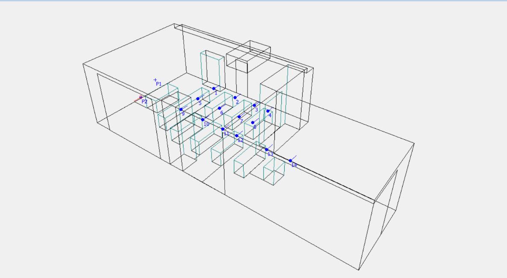Select tall cyan box behind receiver 1
507x278 pixels.
tap(212, 71)
